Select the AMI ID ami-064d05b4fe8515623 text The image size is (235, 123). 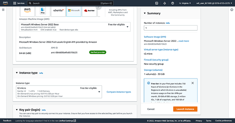(64, 52)
